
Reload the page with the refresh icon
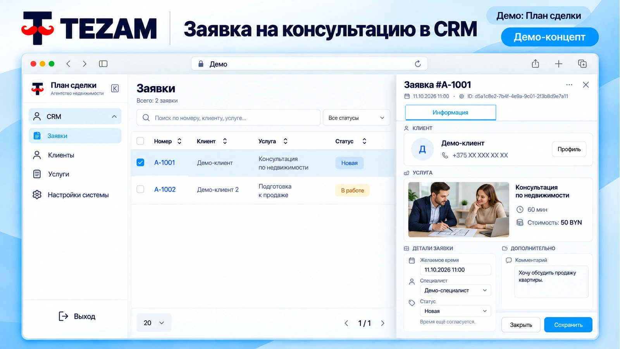[418, 64]
